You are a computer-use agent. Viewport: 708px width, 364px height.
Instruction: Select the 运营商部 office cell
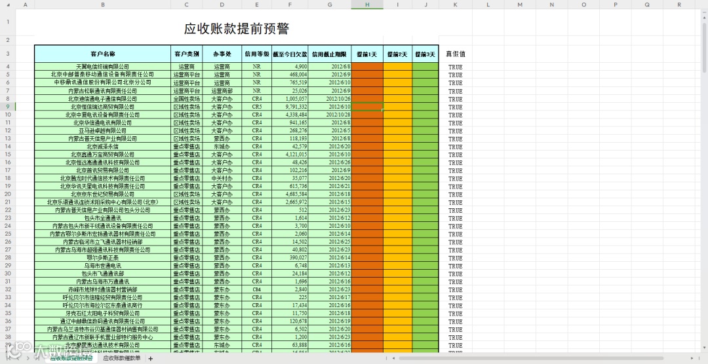click(222, 91)
